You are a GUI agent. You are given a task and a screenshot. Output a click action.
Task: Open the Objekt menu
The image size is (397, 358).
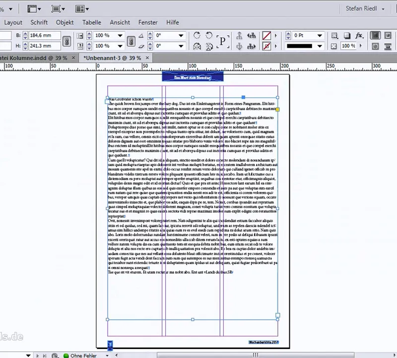pyautogui.click(x=65, y=22)
